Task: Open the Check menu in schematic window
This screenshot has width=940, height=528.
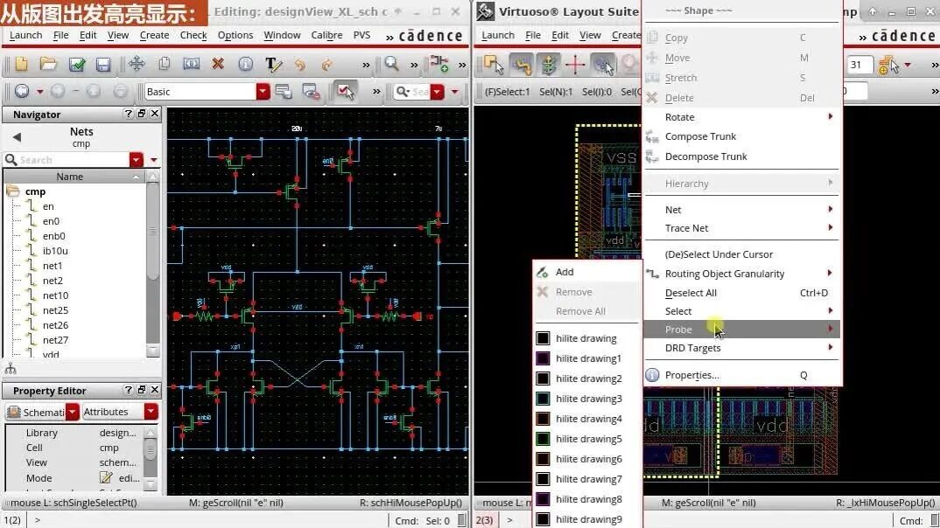Action: point(193,35)
